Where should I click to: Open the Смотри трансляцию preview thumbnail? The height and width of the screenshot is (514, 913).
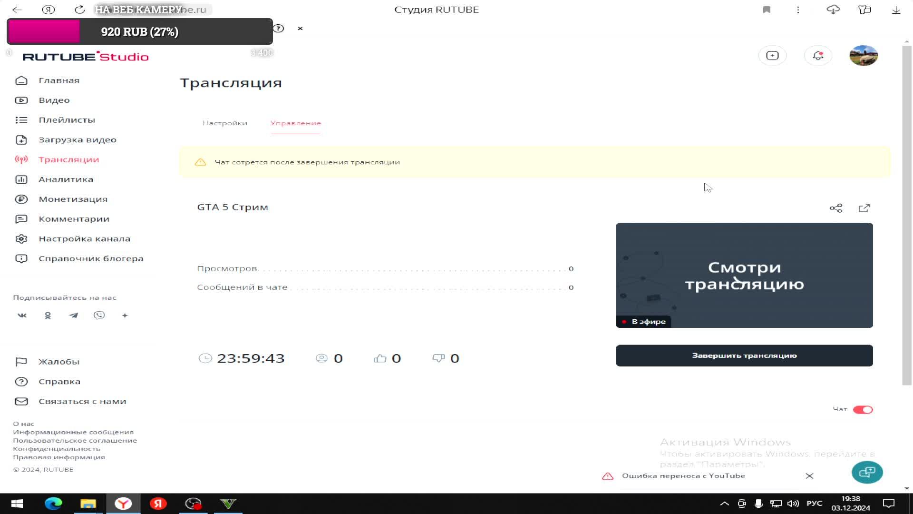pyautogui.click(x=744, y=275)
